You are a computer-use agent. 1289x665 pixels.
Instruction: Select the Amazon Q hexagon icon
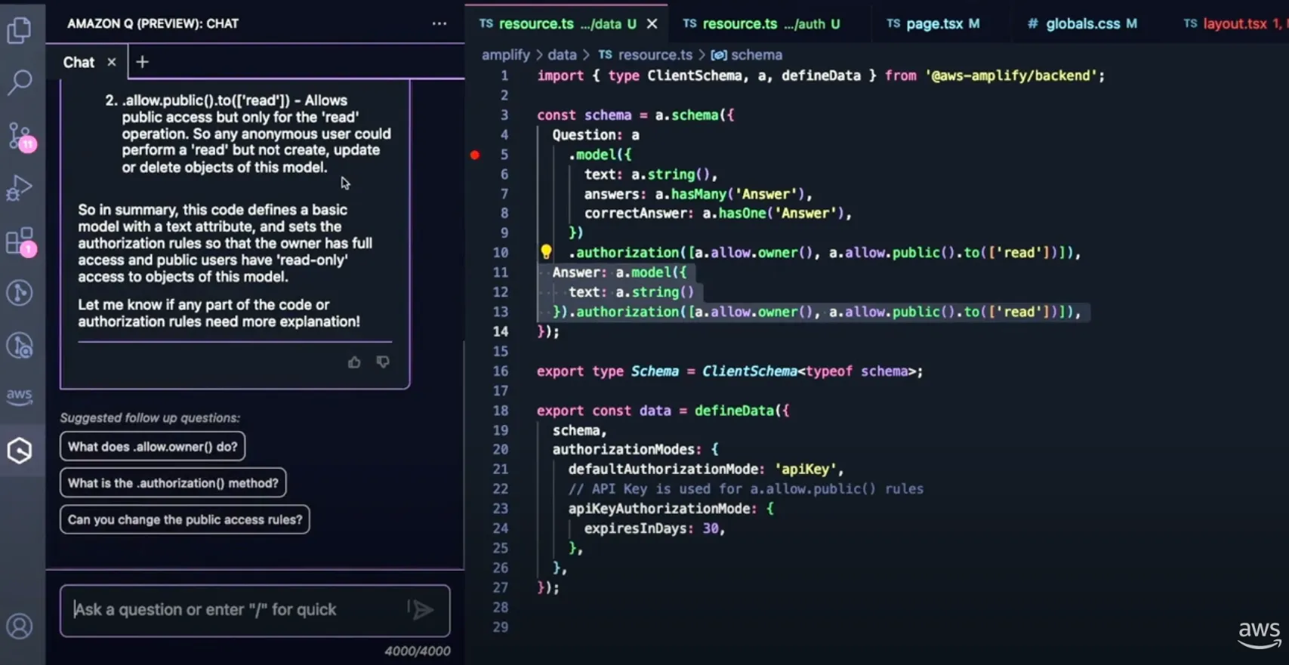pyautogui.click(x=20, y=451)
